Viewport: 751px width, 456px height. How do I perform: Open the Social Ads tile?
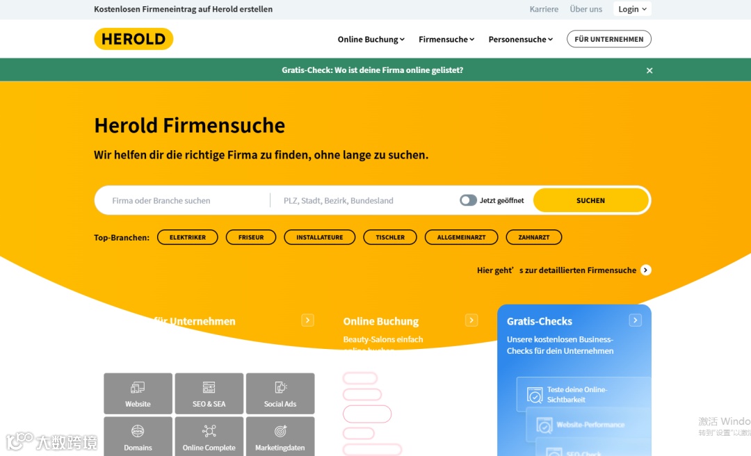pyautogui.click(x=280, y=393)
